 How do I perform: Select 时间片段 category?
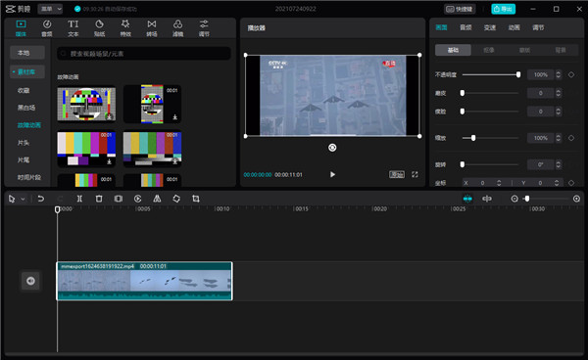(x=28, y=177)
